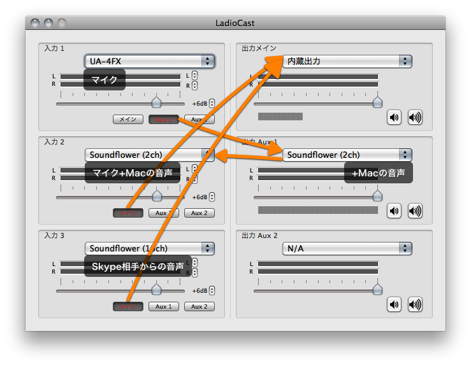Open Soundflower (2ch) dropdown in 入力 2
471x366 pixels.
tap(150, 155)
